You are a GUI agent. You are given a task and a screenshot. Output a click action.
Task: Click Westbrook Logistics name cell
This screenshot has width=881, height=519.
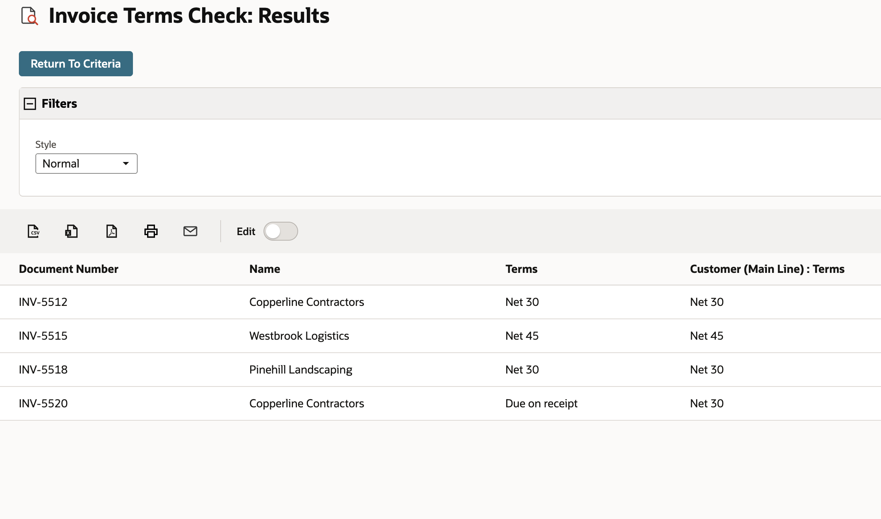[299, 336]
